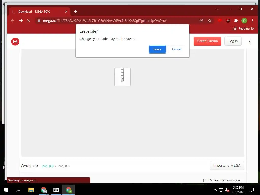
Task: Go back with the browser back arrow
Action: pos(13,21)
